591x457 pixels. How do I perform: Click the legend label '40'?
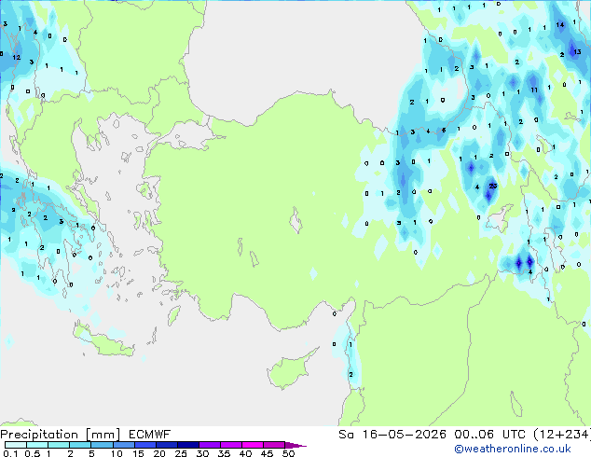point(245,453)
